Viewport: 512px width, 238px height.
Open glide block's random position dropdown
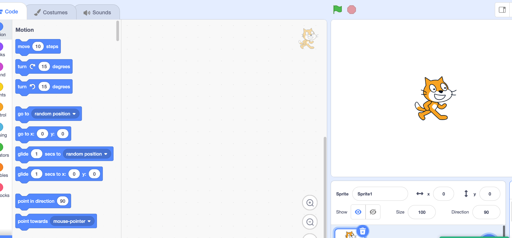pos(87,154)
